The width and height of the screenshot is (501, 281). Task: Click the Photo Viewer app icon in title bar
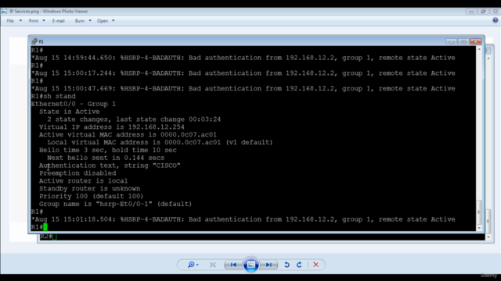[4, 11]
